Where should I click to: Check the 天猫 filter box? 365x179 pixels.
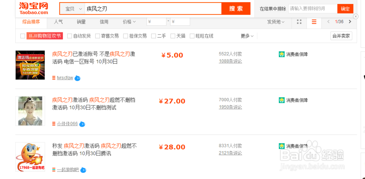[173, 36]
